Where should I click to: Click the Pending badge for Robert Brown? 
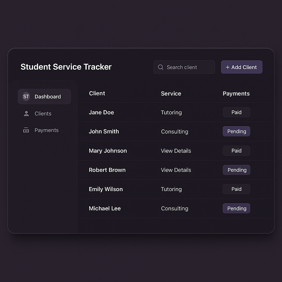pyautogui.click(x=236, y=170)
